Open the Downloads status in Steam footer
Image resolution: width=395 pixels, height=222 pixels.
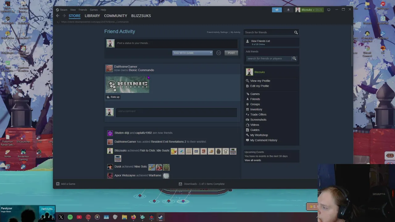[x=202, y=184]
